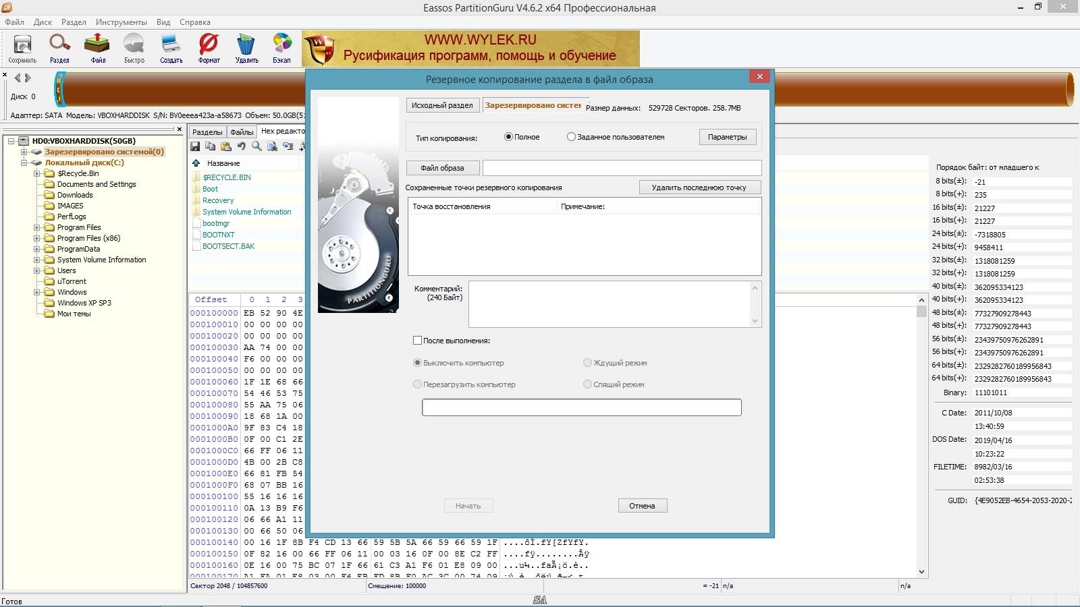Click hex editor save floppy icon
1080x607 pixels.
pyautogui.click(x=195, y=146)
